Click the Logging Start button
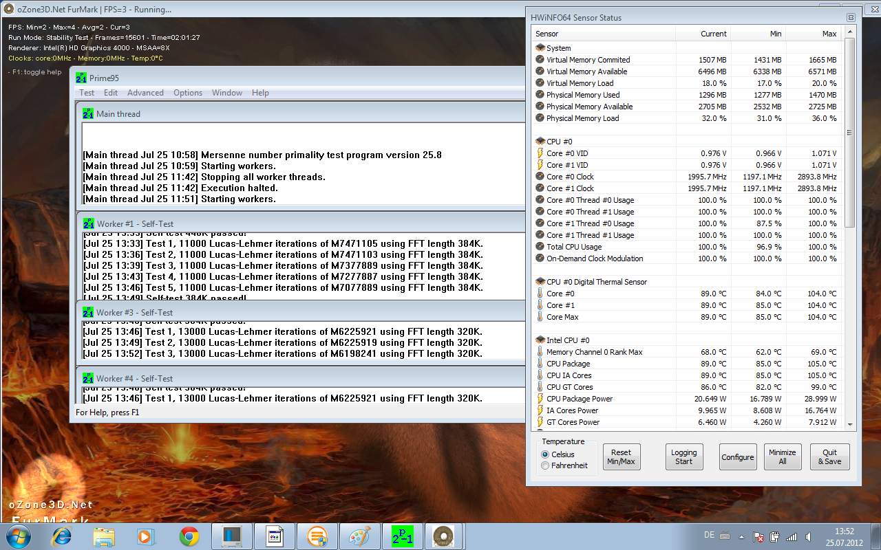The image size is (881, 550). [683, 457]
